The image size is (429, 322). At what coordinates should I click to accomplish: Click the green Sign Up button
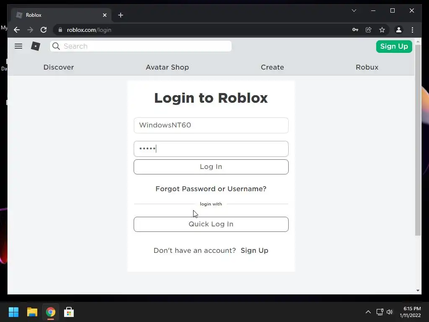[394, 46]
